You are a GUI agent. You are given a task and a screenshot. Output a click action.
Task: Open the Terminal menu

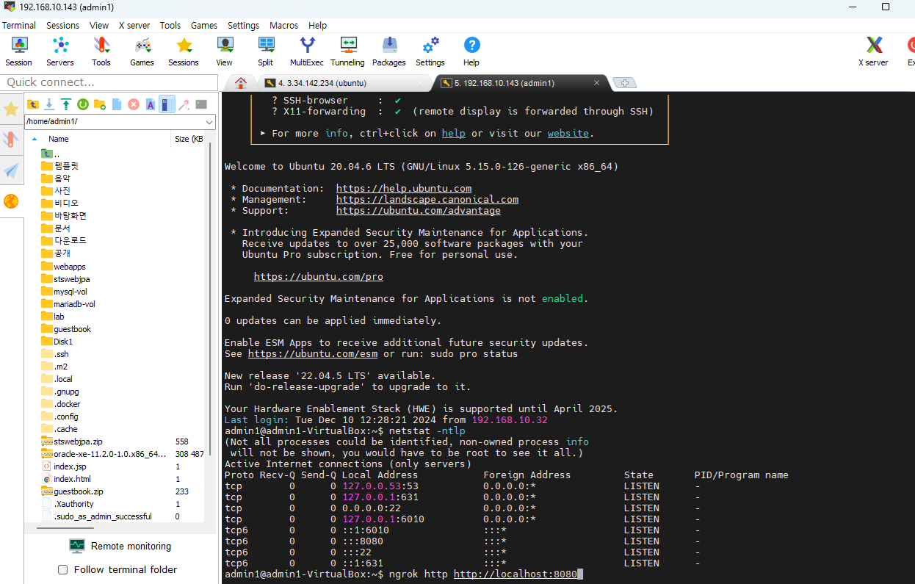click(19, 25)
